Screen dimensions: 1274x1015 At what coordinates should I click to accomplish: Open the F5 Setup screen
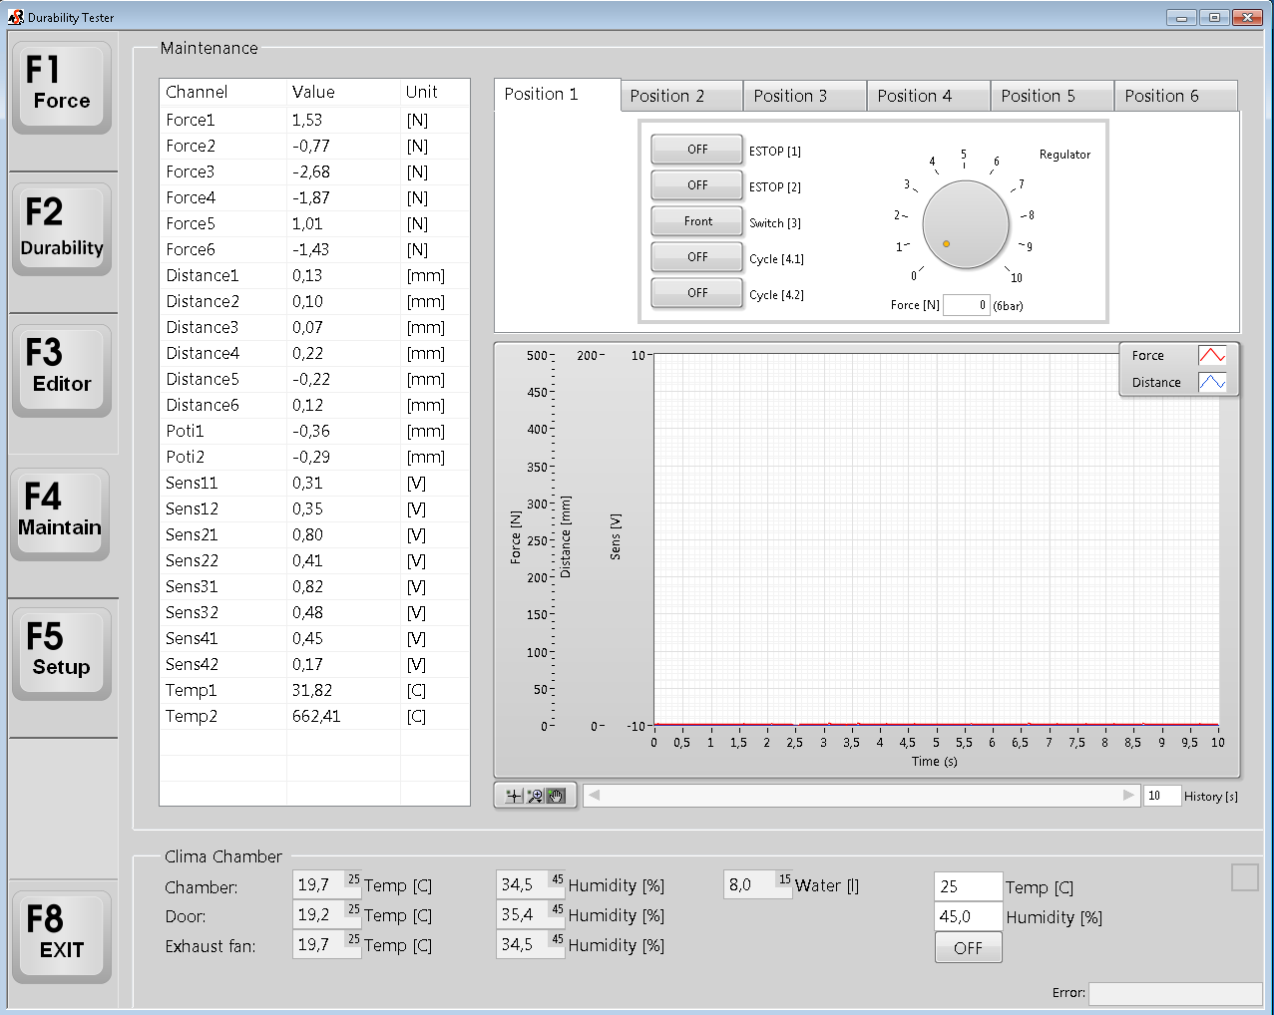coord(62,653)
